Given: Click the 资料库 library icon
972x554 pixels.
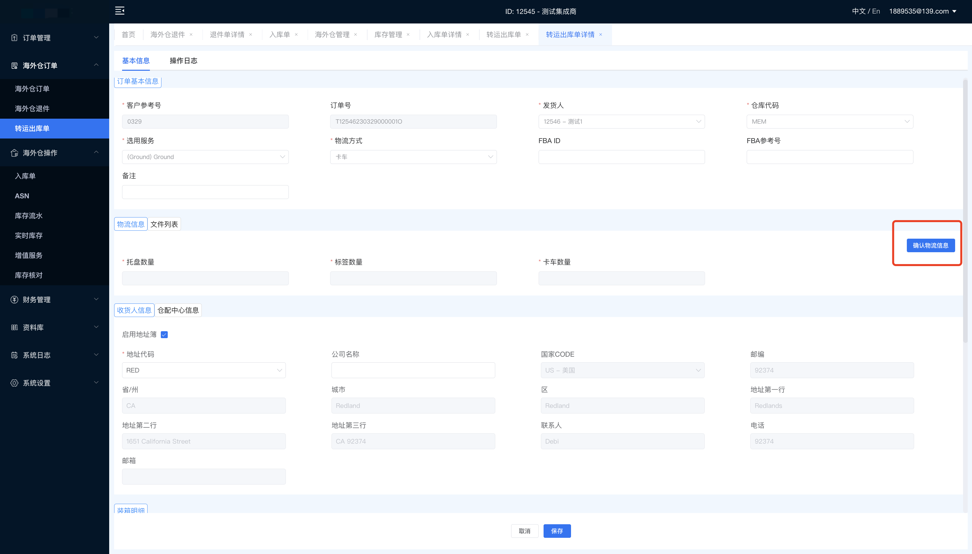Looking at the screenshot, I should point(15,327).
